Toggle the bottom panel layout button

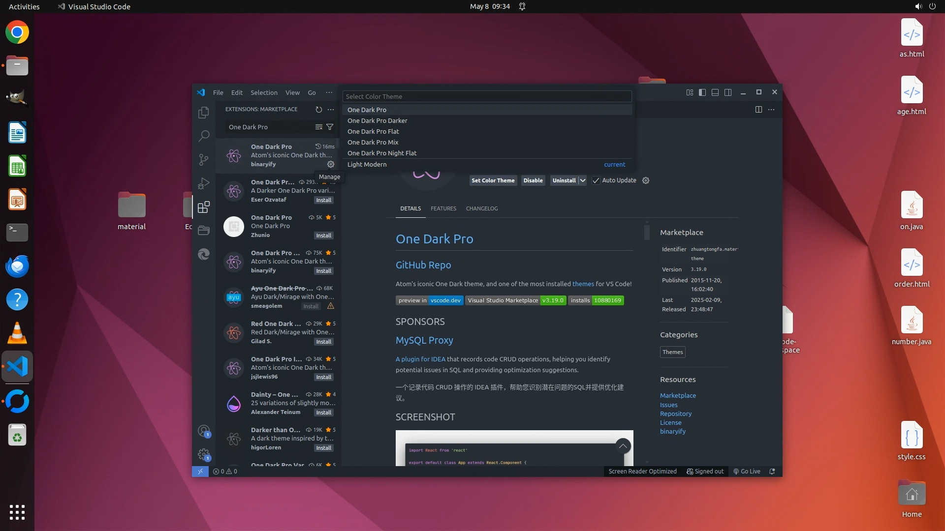coord(715,92)
